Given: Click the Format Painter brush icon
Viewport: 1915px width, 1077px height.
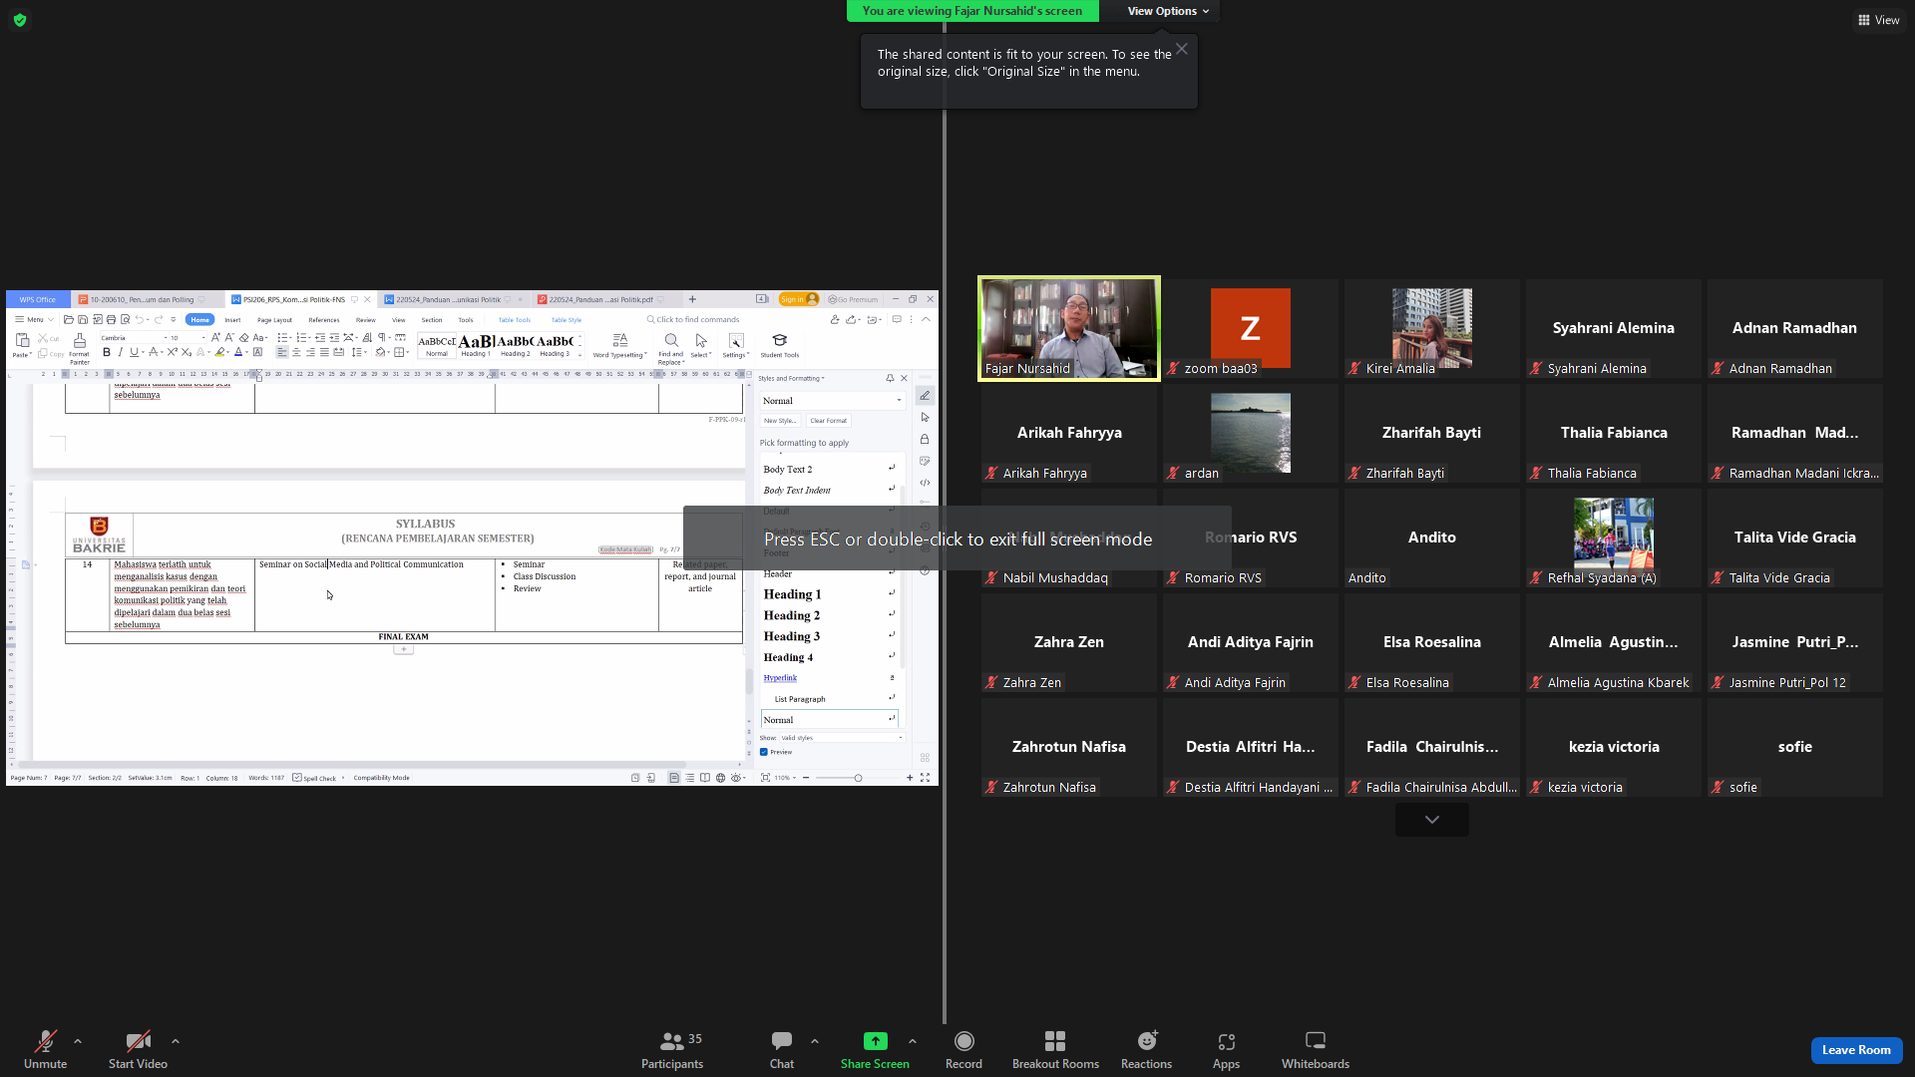Looking at the screenshot, I should (x=79, y=341).
